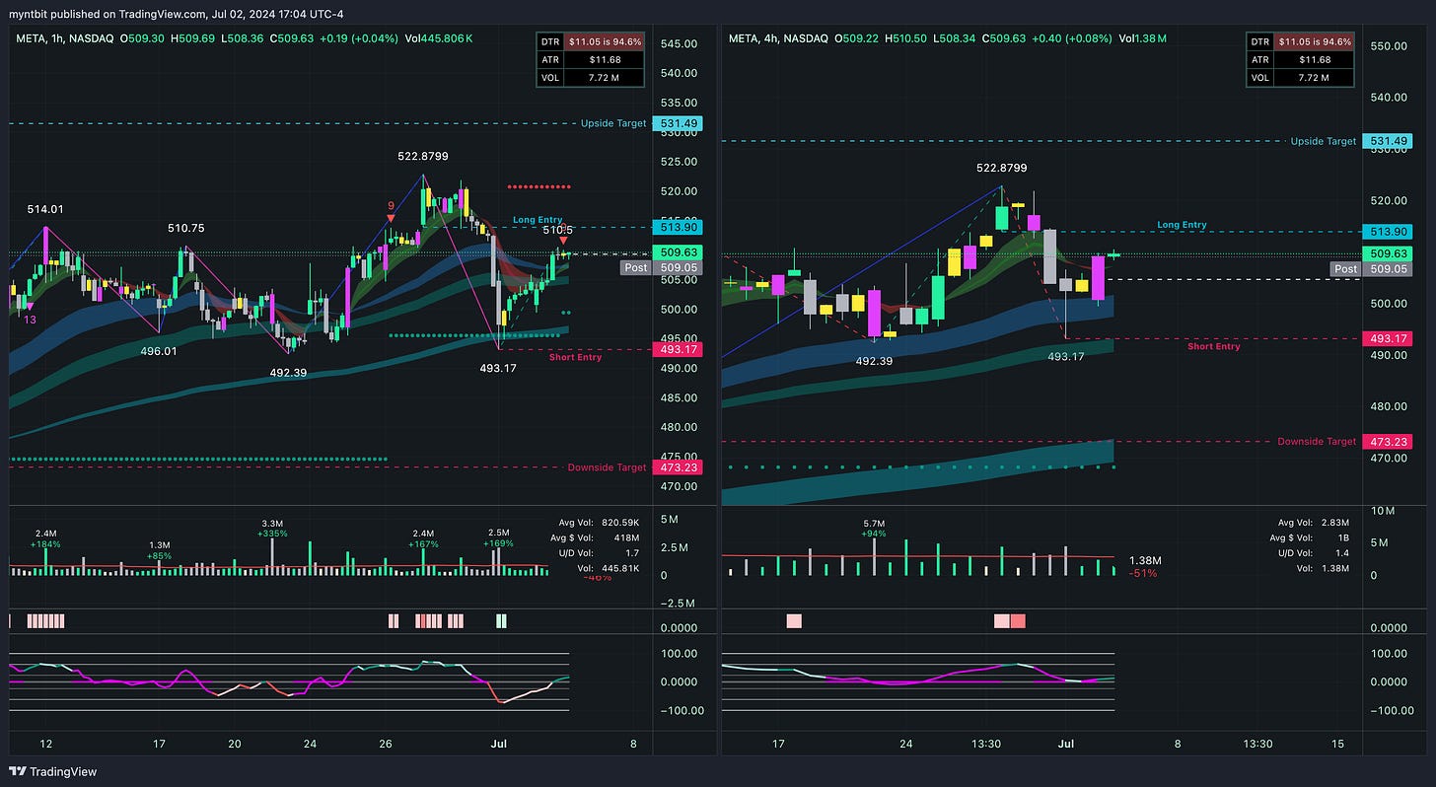
Task: Click the Long Entry label in the 1h chart
Action: pyautogui.click(x=538, y=219)
